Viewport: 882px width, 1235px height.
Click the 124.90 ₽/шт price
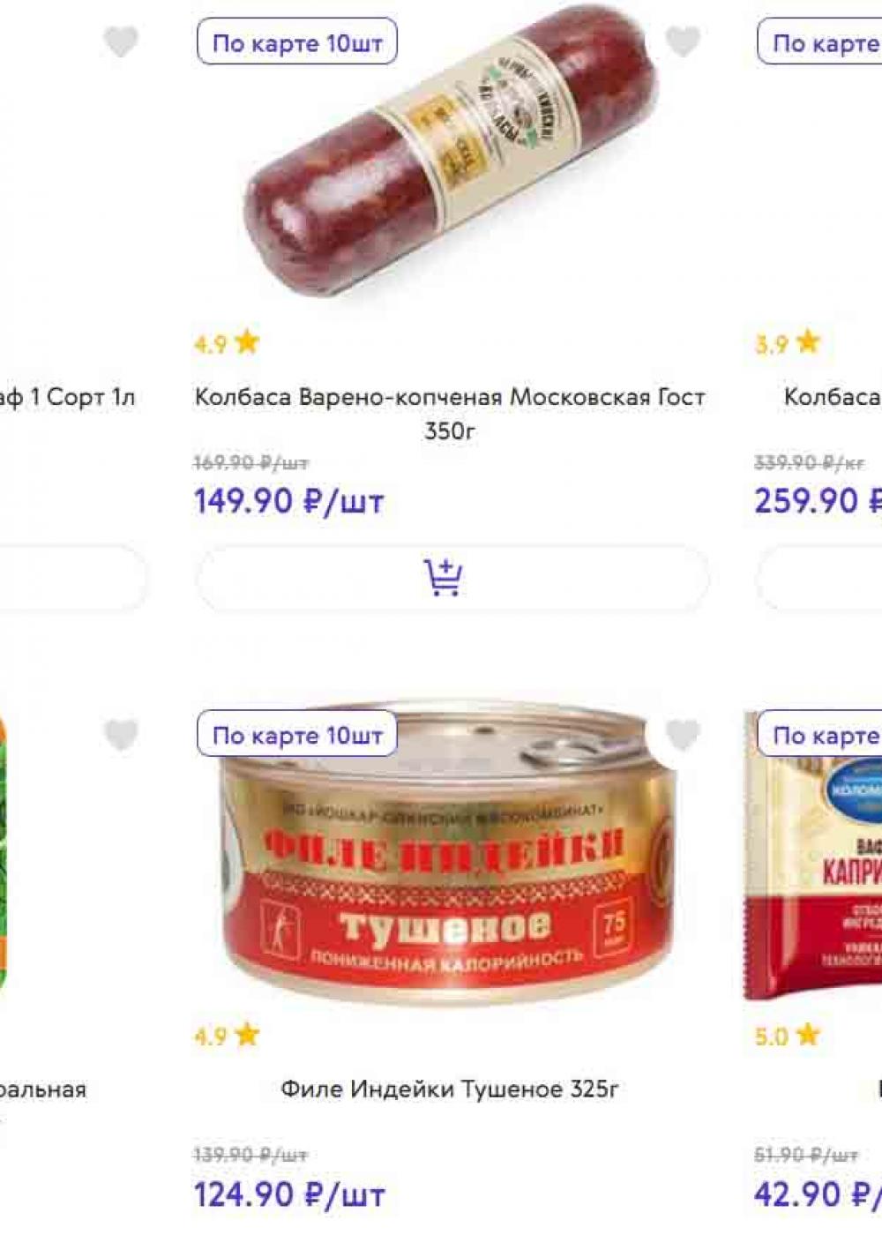289,1194
